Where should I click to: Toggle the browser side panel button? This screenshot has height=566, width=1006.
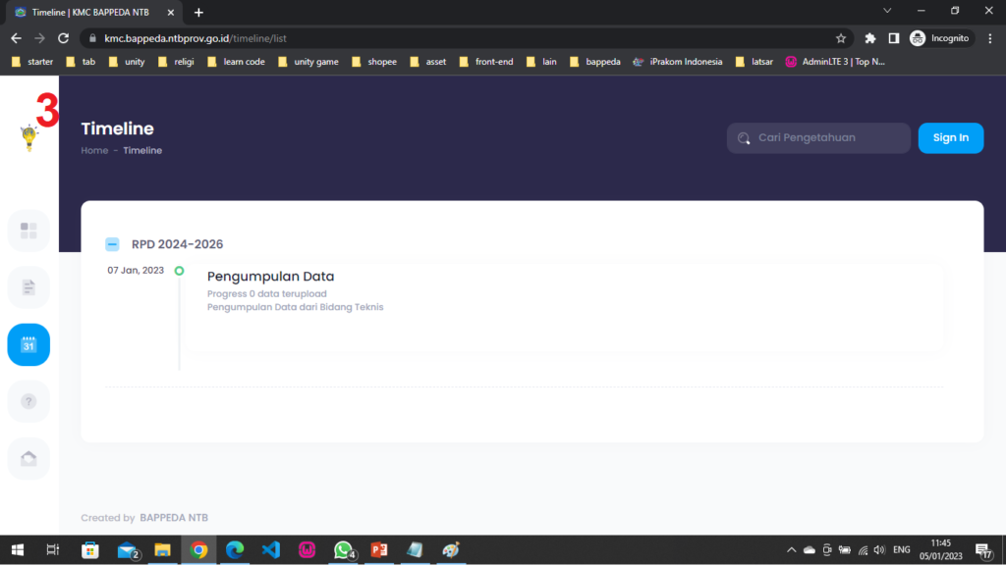point(893,38)
